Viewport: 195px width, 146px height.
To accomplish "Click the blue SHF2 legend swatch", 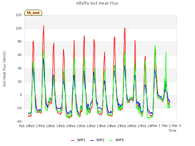I will pos(92,141).
